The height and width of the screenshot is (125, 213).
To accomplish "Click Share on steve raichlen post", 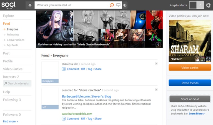I will (x=98, y=119).
